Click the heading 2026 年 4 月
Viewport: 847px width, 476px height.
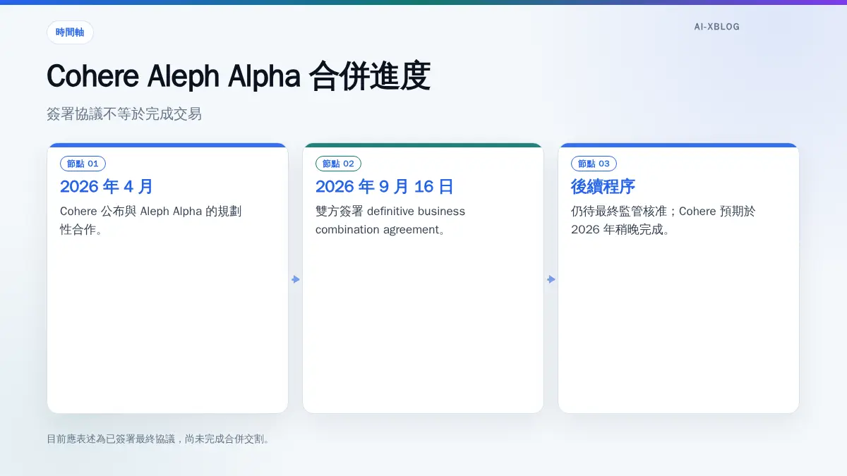107,187
